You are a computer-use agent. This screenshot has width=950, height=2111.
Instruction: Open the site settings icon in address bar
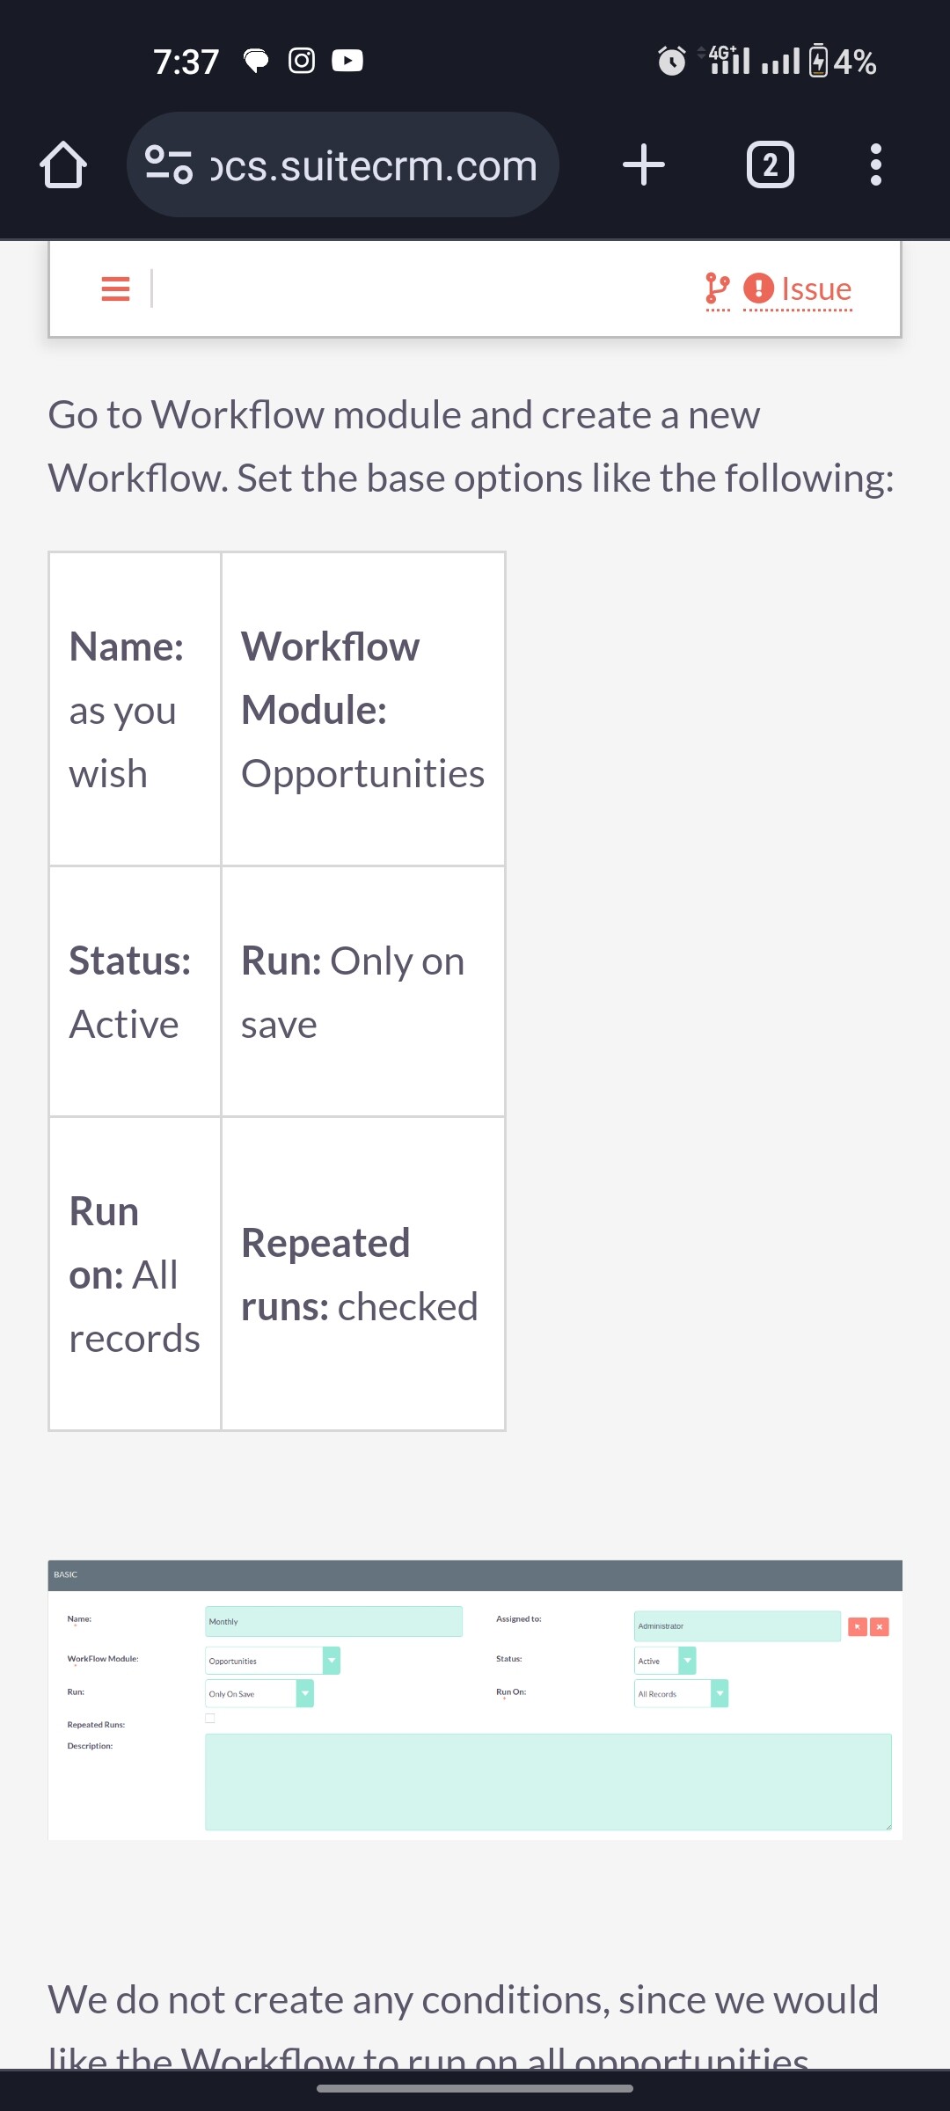pyautogui.click(x=169, y=164)
